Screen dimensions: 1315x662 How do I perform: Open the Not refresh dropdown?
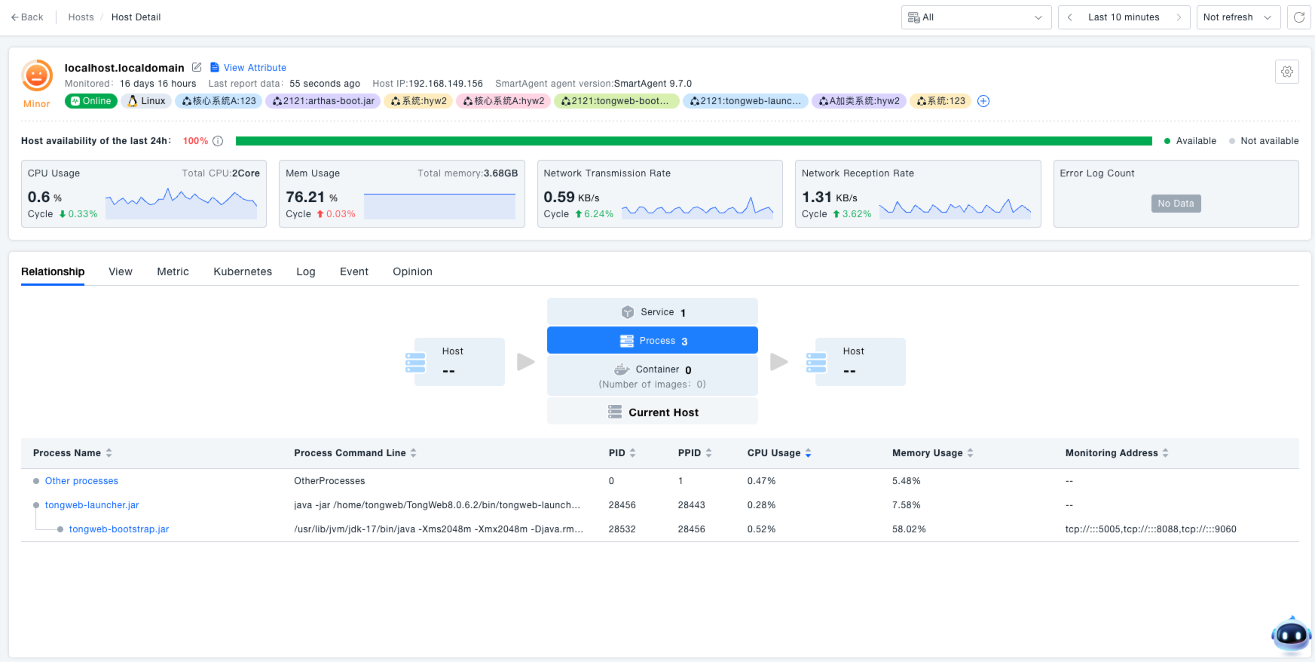click(1237, 17)
